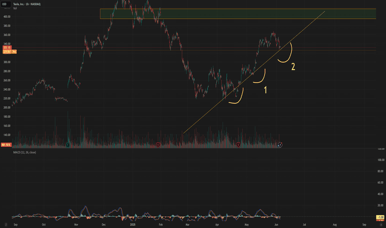386x228 pixels.
Task: Click the Jul label on the time axis
Action: pyautogui.click(x=304, y=225)
